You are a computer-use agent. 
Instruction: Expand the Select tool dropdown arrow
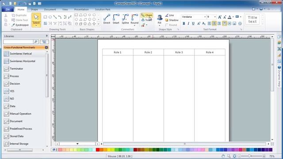(x=36, y=26)
